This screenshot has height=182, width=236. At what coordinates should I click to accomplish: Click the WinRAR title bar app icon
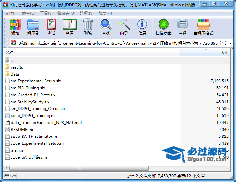[x=5, y=5]
